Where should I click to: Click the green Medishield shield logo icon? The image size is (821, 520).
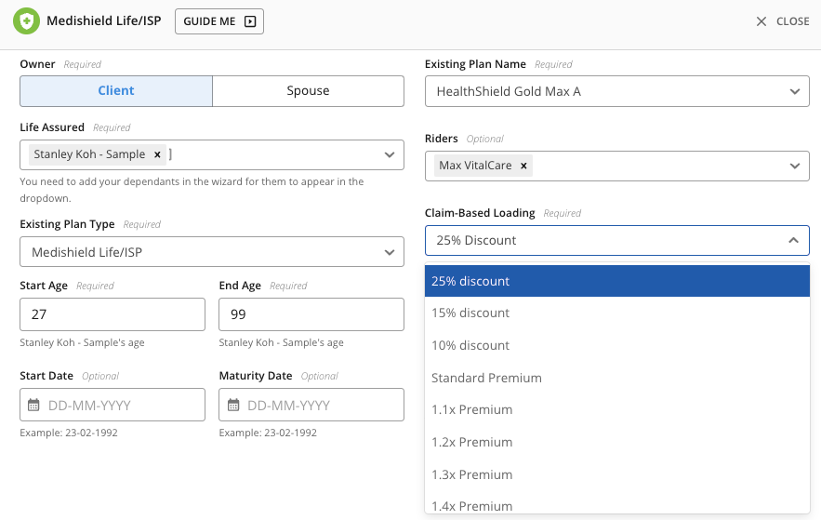26,21
